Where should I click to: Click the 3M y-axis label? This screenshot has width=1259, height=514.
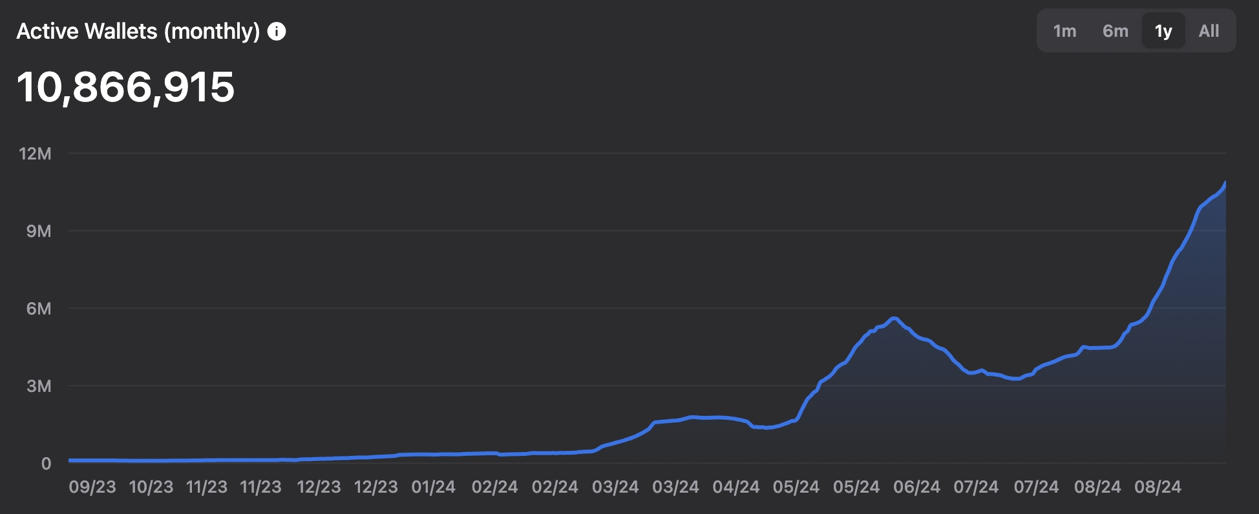click(x=39, y=386)
